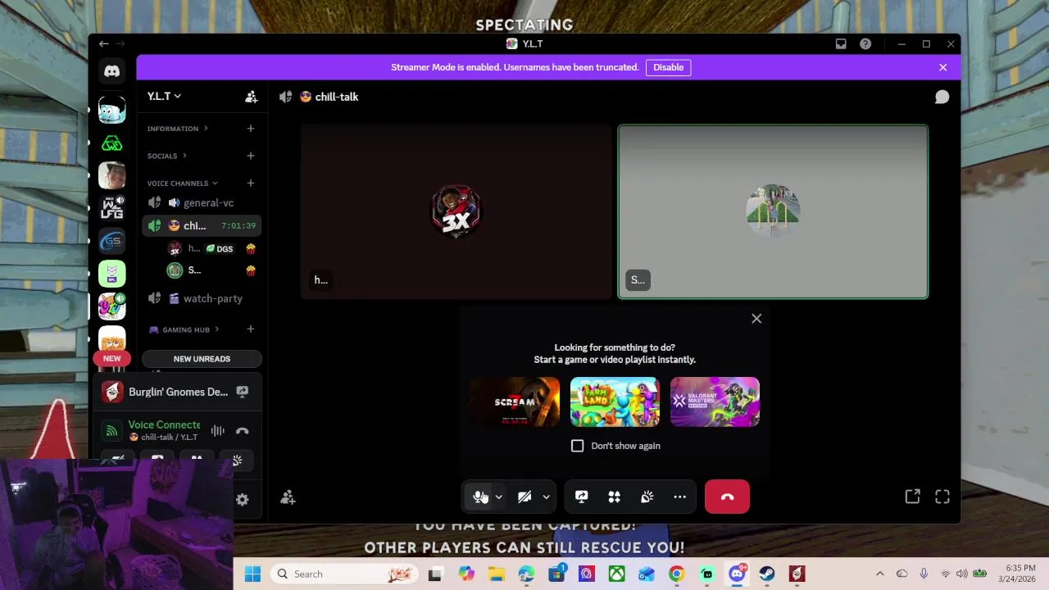Image resolution: width=1049 pixels, height=590 pixels.
Task: Open the chat bubble icon in channel header
Action: coord(942,97)
